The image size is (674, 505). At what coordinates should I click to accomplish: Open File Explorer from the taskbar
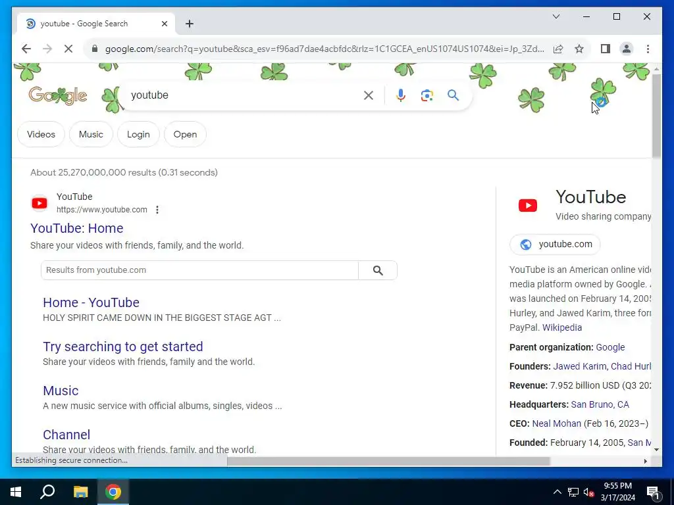click(80, 492)
